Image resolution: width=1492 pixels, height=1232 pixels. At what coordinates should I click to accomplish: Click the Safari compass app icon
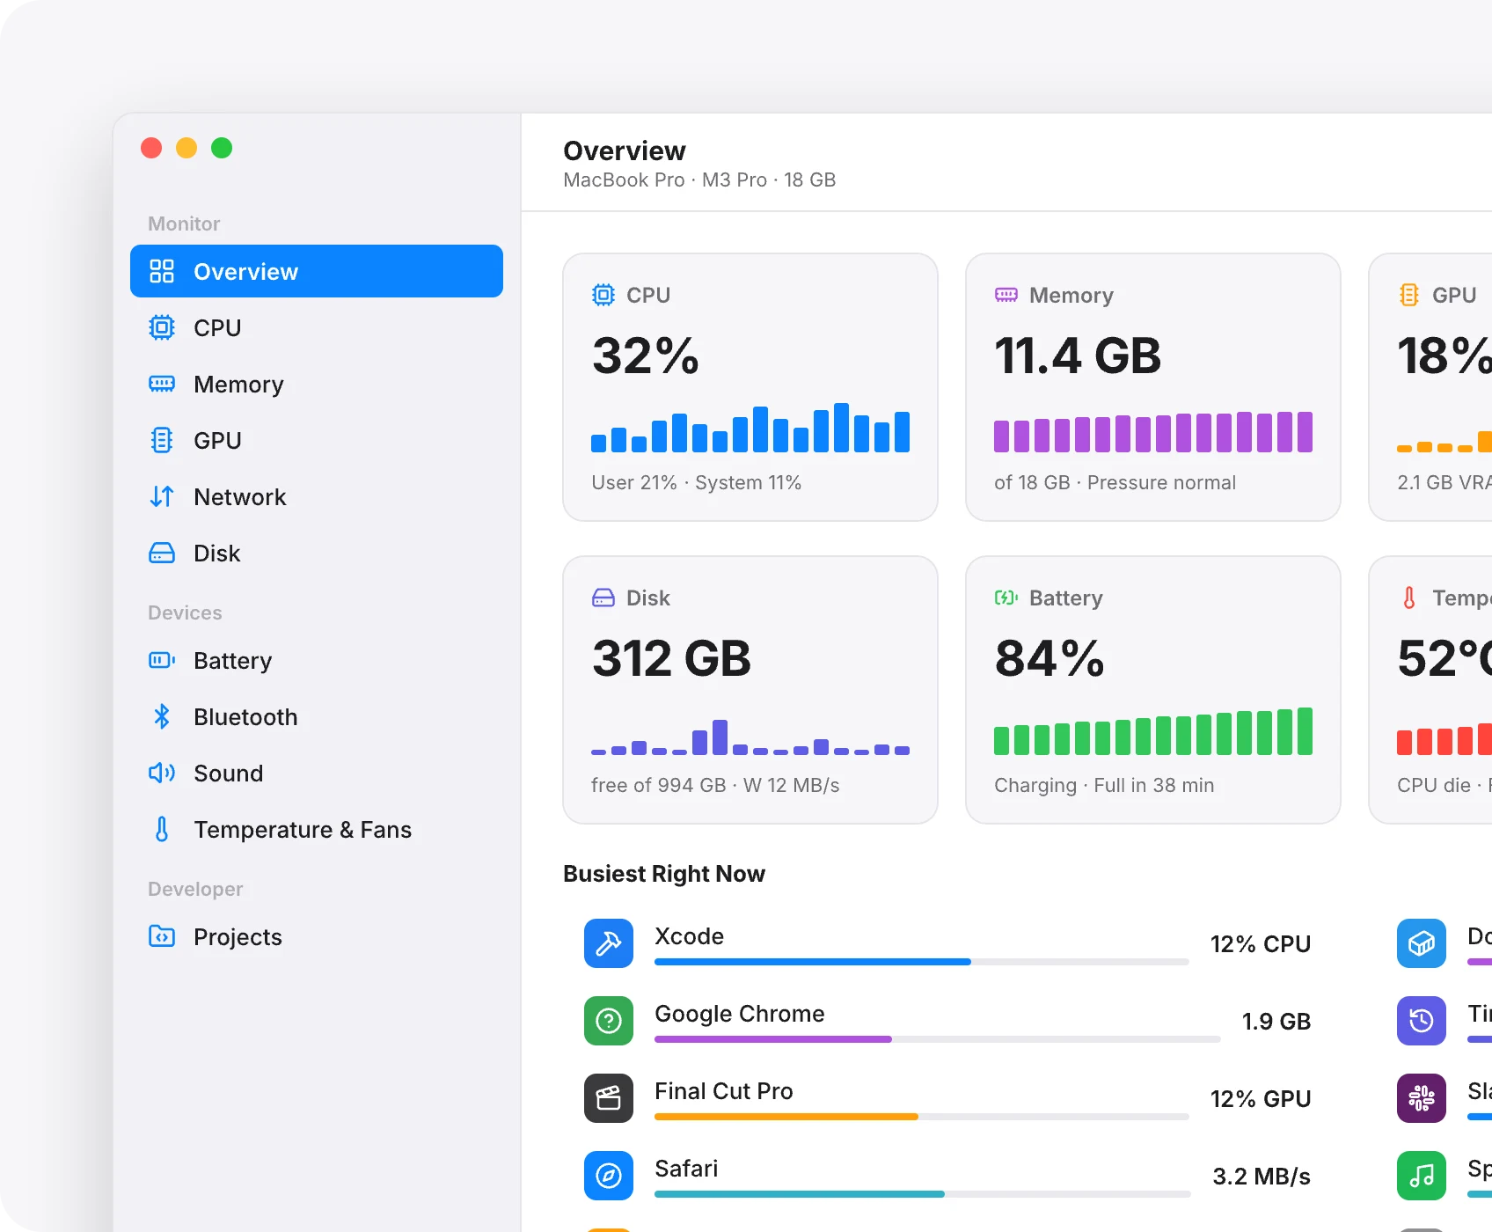[609, 1176]
